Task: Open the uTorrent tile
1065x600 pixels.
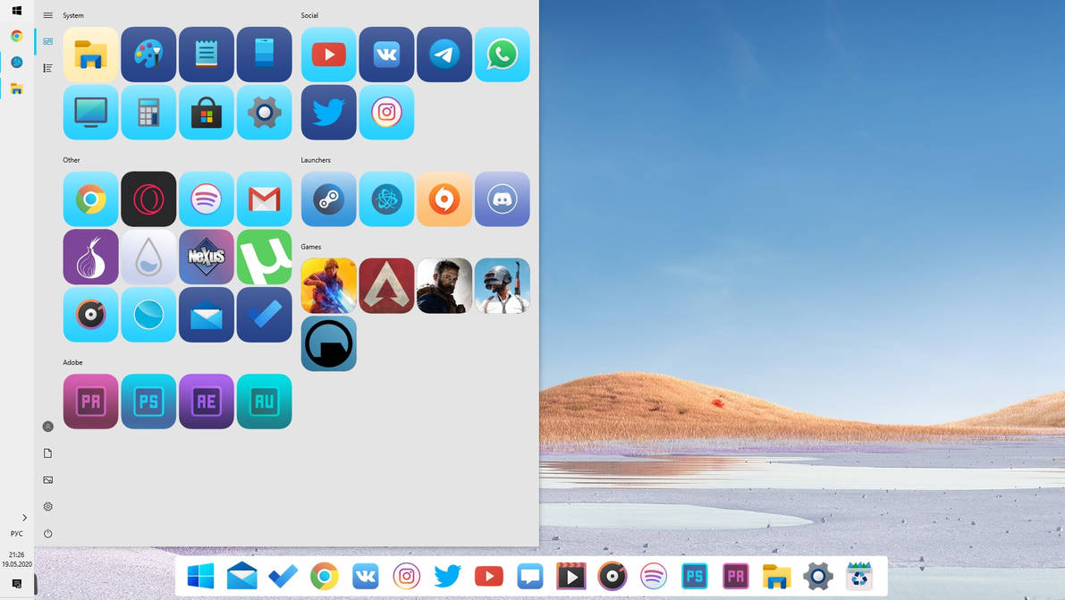Action: 264,257
